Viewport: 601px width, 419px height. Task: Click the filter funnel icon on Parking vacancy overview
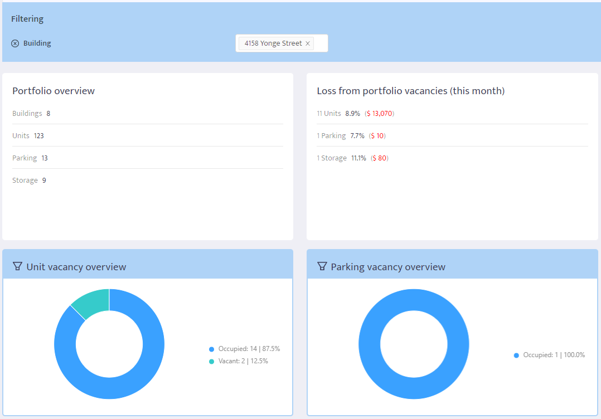click(322, 266)
